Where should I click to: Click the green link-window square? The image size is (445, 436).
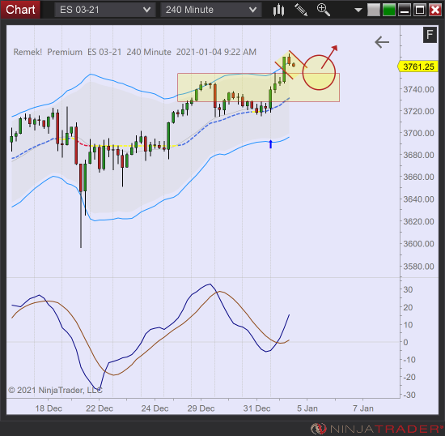tap(389, 10)
